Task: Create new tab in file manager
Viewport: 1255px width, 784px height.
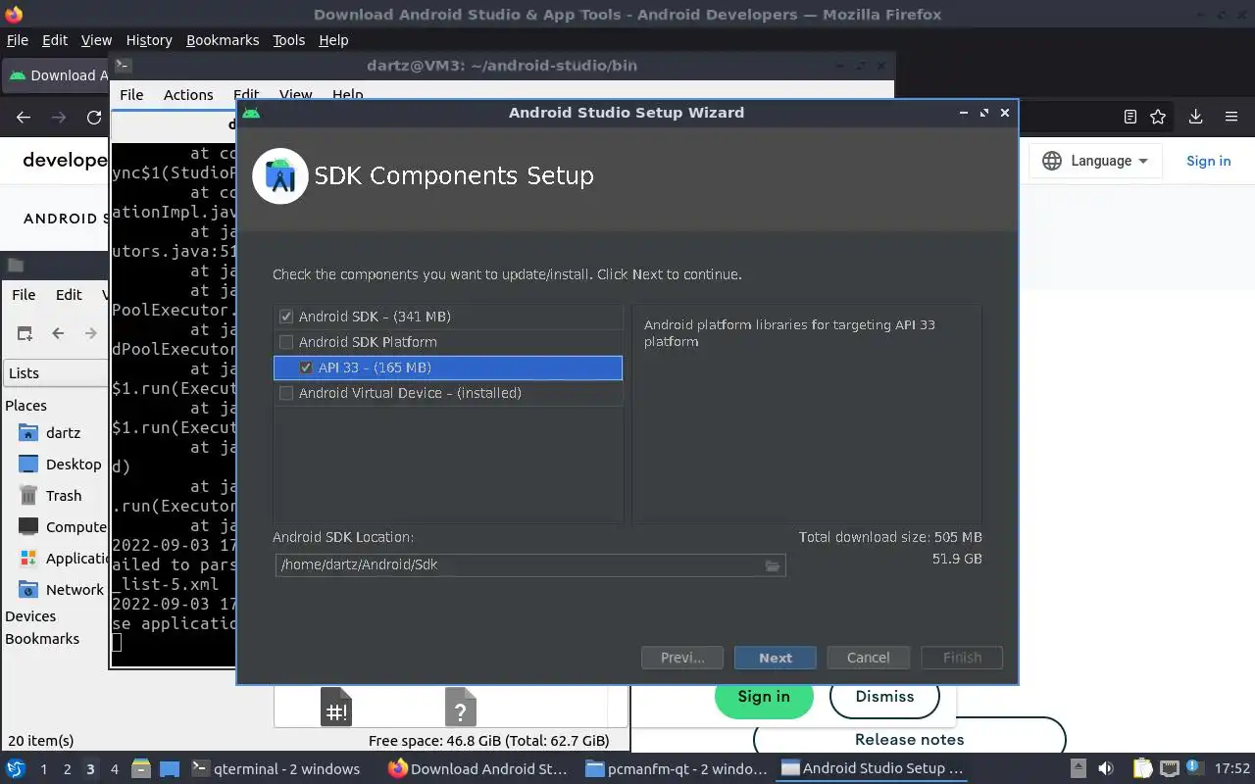Action: point(25,333)
